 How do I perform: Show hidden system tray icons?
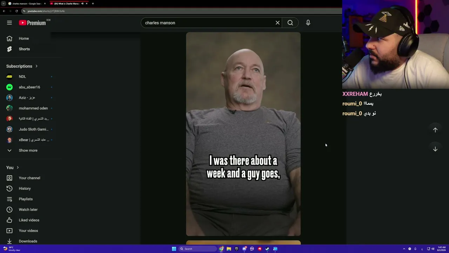[x=404, y=249]
